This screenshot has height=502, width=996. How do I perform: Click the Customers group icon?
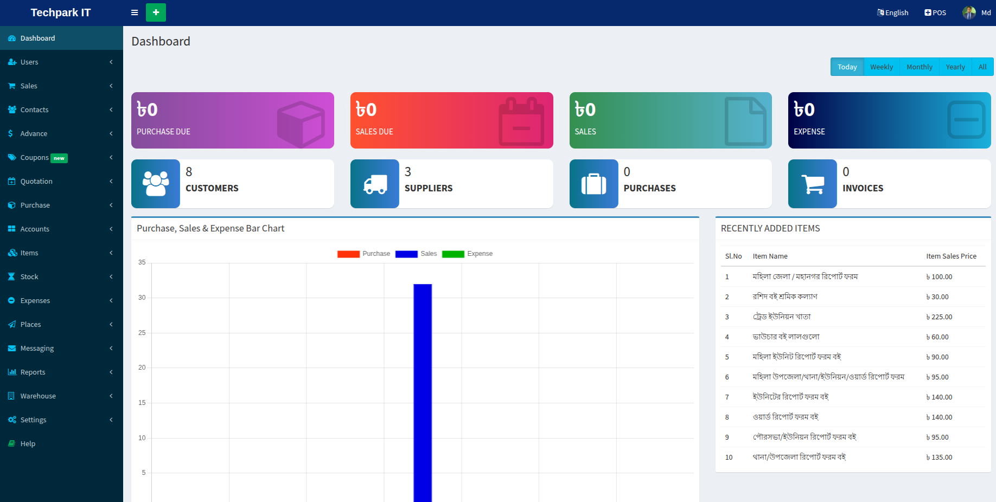(x=155, y=183)
